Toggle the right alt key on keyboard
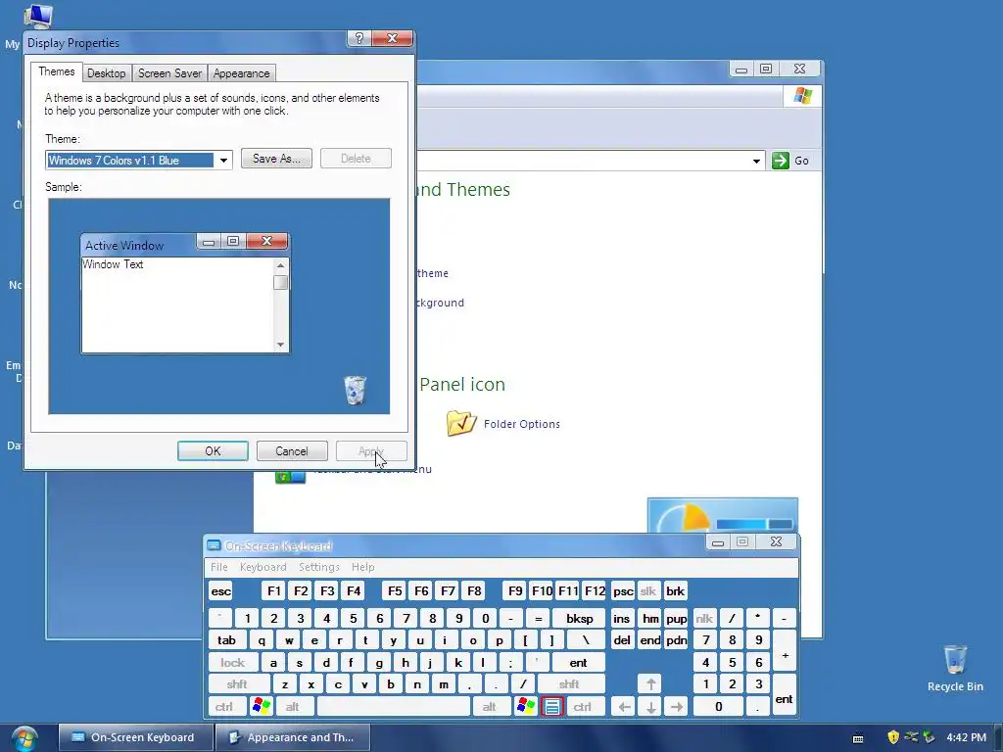Image resolution: width=1003 pixels, height=752 pixels. (490, 706)
